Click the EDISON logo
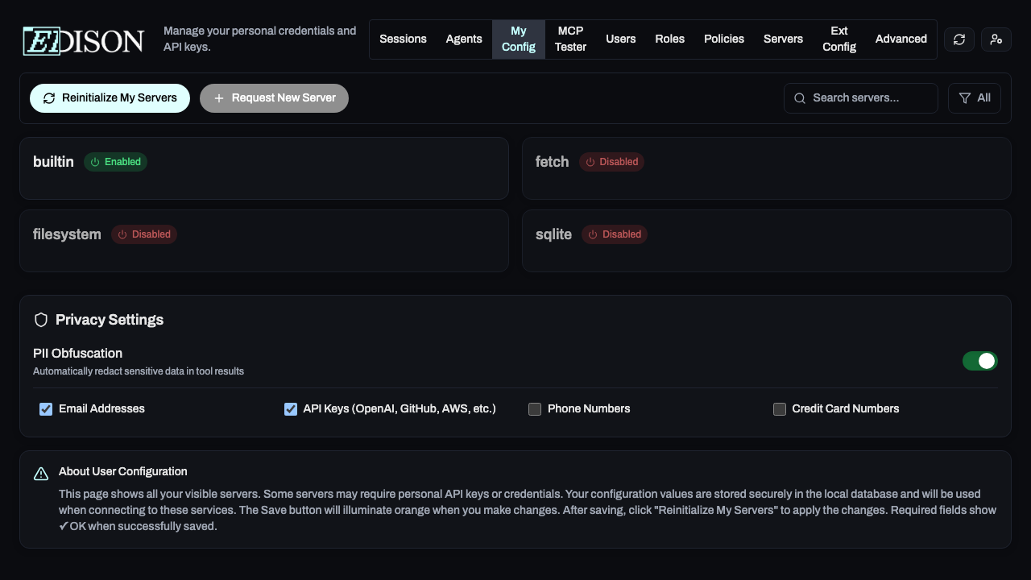Image resolution: width=1031 pixels, height=580 pixels. 82,40
